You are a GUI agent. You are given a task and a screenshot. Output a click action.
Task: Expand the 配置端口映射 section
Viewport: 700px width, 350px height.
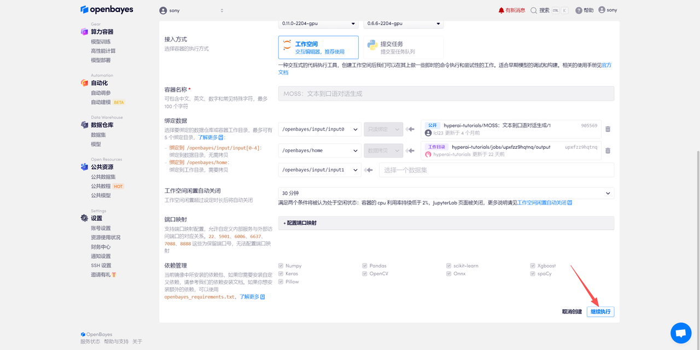click(x=446, y=223)
